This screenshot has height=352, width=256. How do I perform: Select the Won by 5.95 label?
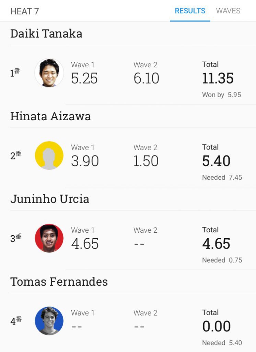pos(221,95)
